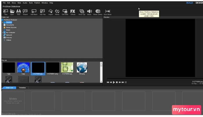Select the Desktop folder
Screen dimensions: 203x117
[x=9, y=23]
